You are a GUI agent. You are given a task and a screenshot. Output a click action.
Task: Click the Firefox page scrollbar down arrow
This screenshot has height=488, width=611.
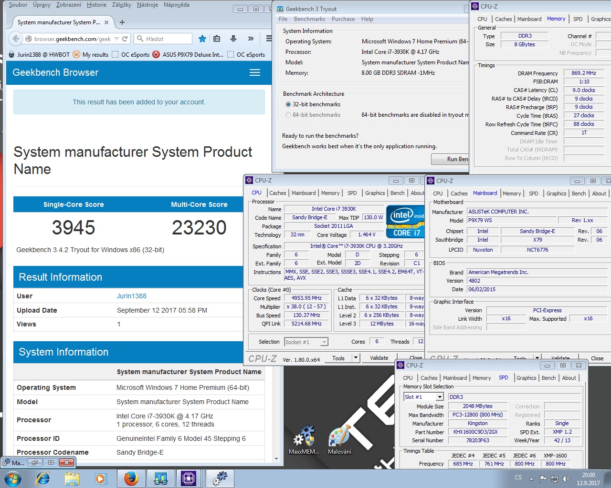pyautogui.click(x=276, y=459)
